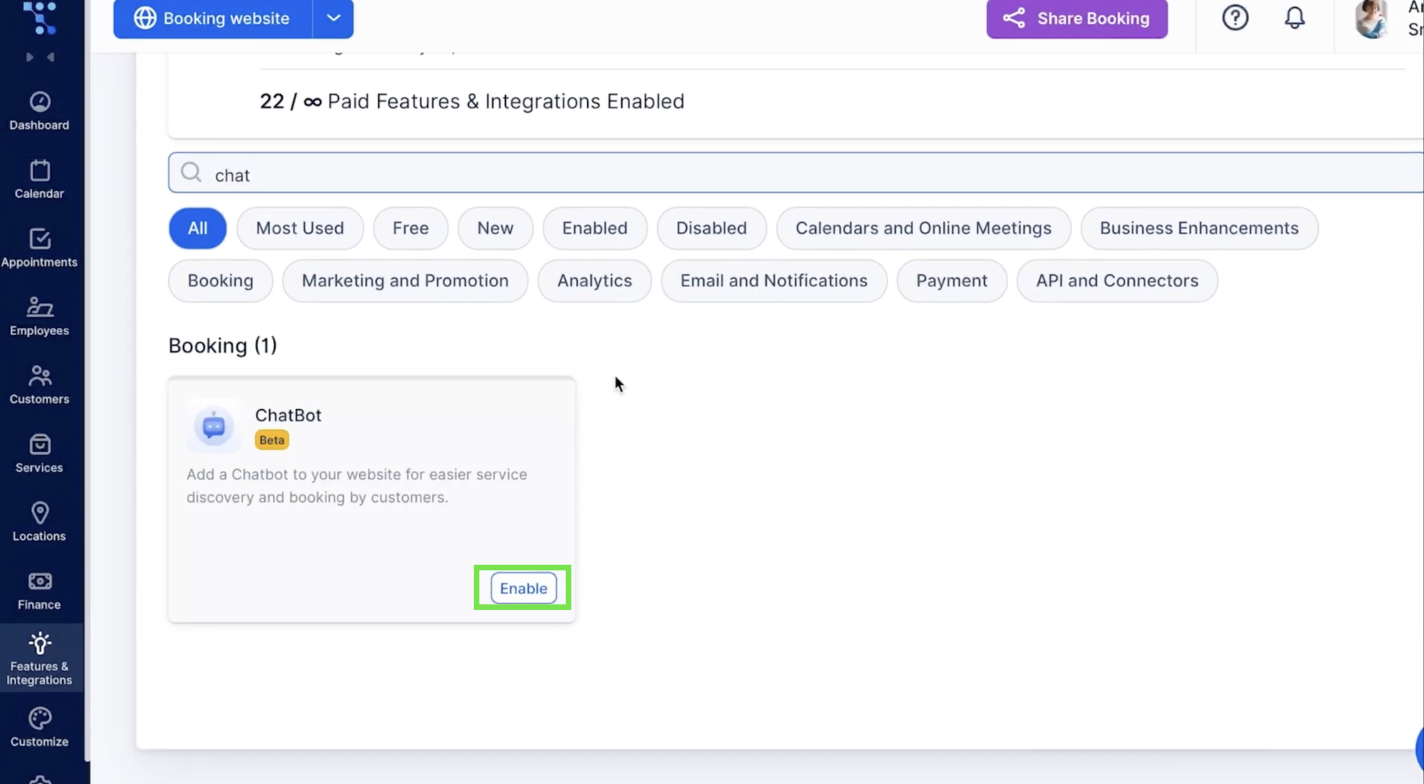Viewport: 1424px width, 784px height.
Task: Open the Employees section
Action: (x=39, y=316)
